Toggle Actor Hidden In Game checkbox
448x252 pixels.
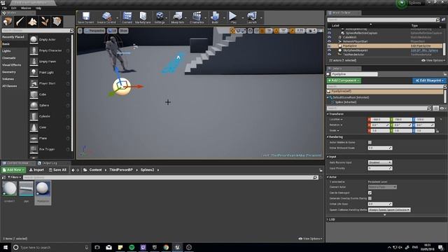[370, 142]
